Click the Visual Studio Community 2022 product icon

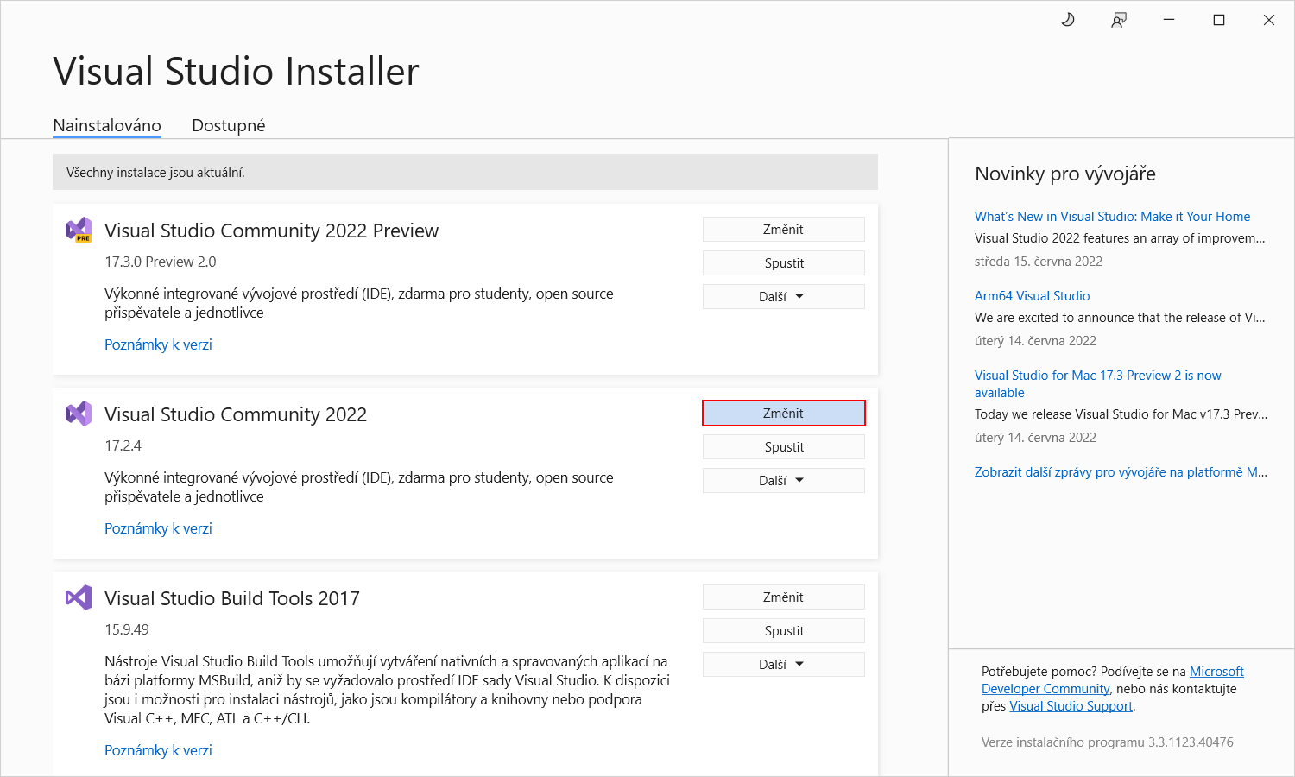click(x=79, y=414)
